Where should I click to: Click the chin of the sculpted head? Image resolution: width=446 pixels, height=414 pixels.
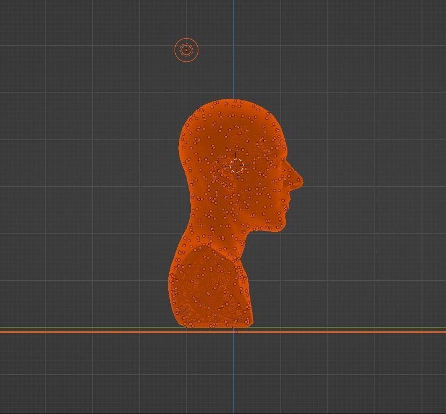(x=279, y=226)
